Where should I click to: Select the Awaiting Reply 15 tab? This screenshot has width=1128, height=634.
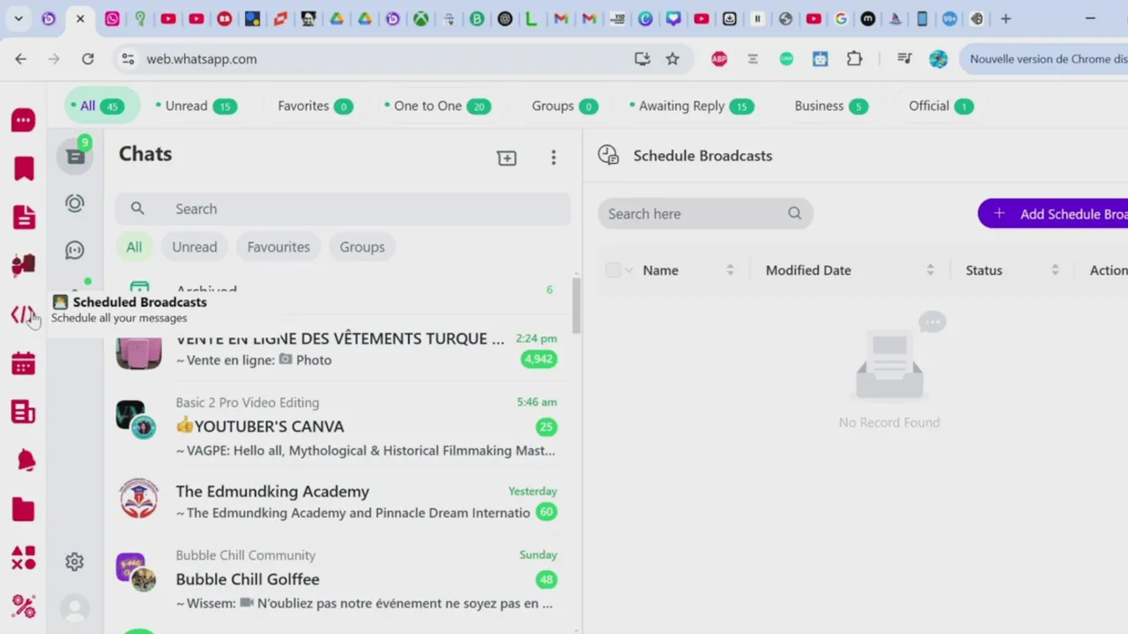(692, 106)
